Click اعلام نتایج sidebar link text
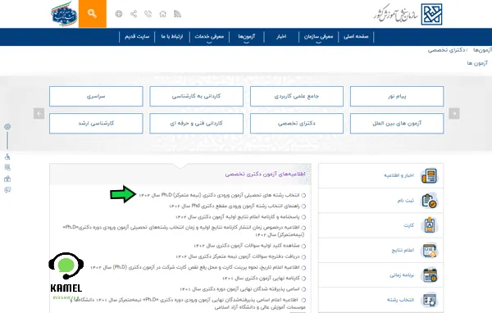This screenshot has width=492, height=313. (403, 250)
